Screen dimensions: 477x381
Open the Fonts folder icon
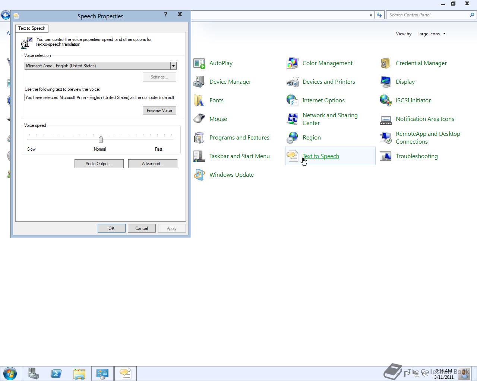tap(199, 100)
